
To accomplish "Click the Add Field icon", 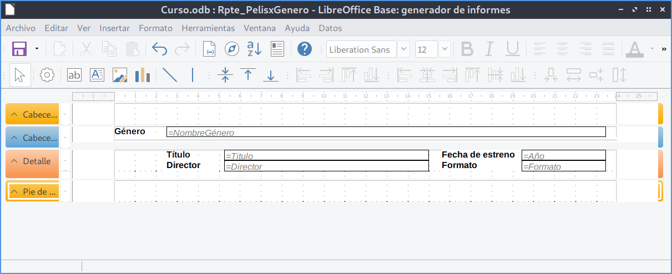I will pos(277,49).
